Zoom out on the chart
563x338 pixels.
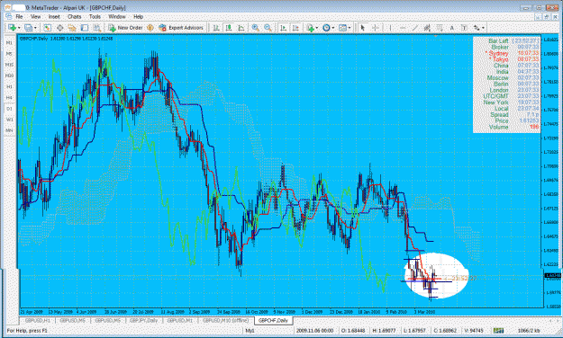tap(268, 28)
